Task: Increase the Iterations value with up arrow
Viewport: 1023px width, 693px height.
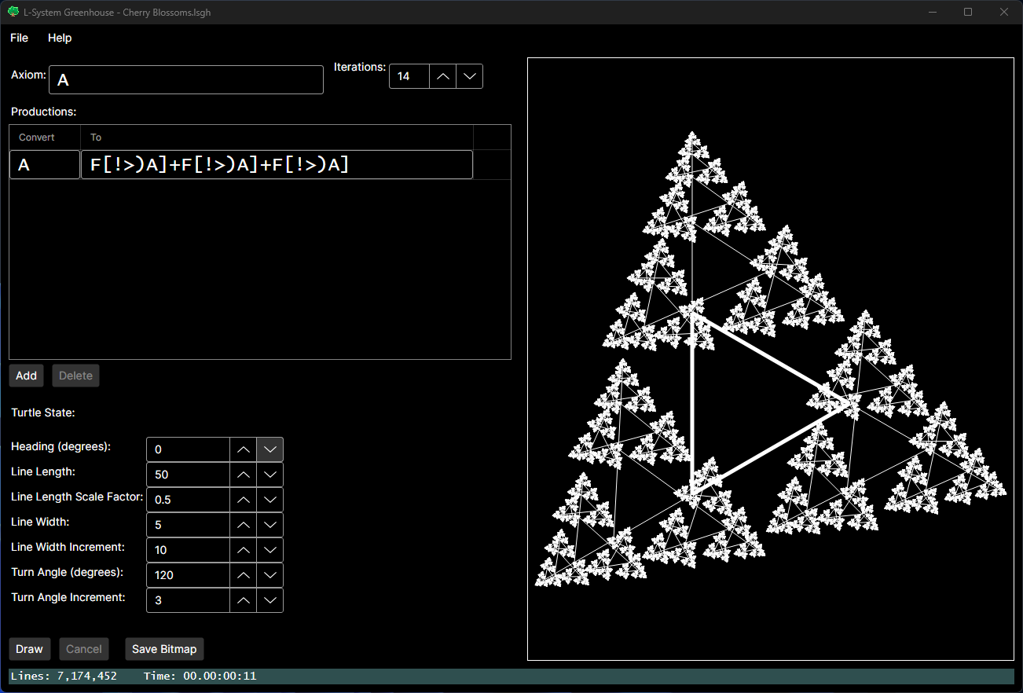Action: (443, 76)
